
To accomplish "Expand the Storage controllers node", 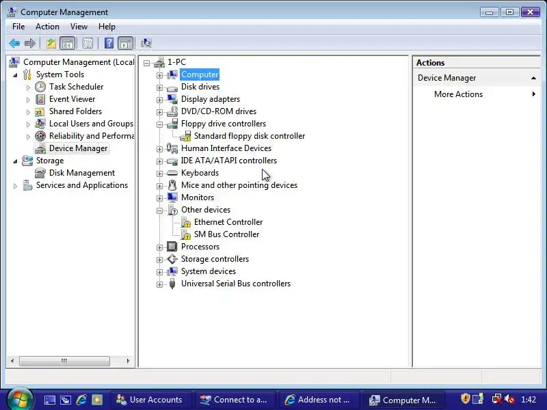I will pyautogui.click(x=159, y=260).
